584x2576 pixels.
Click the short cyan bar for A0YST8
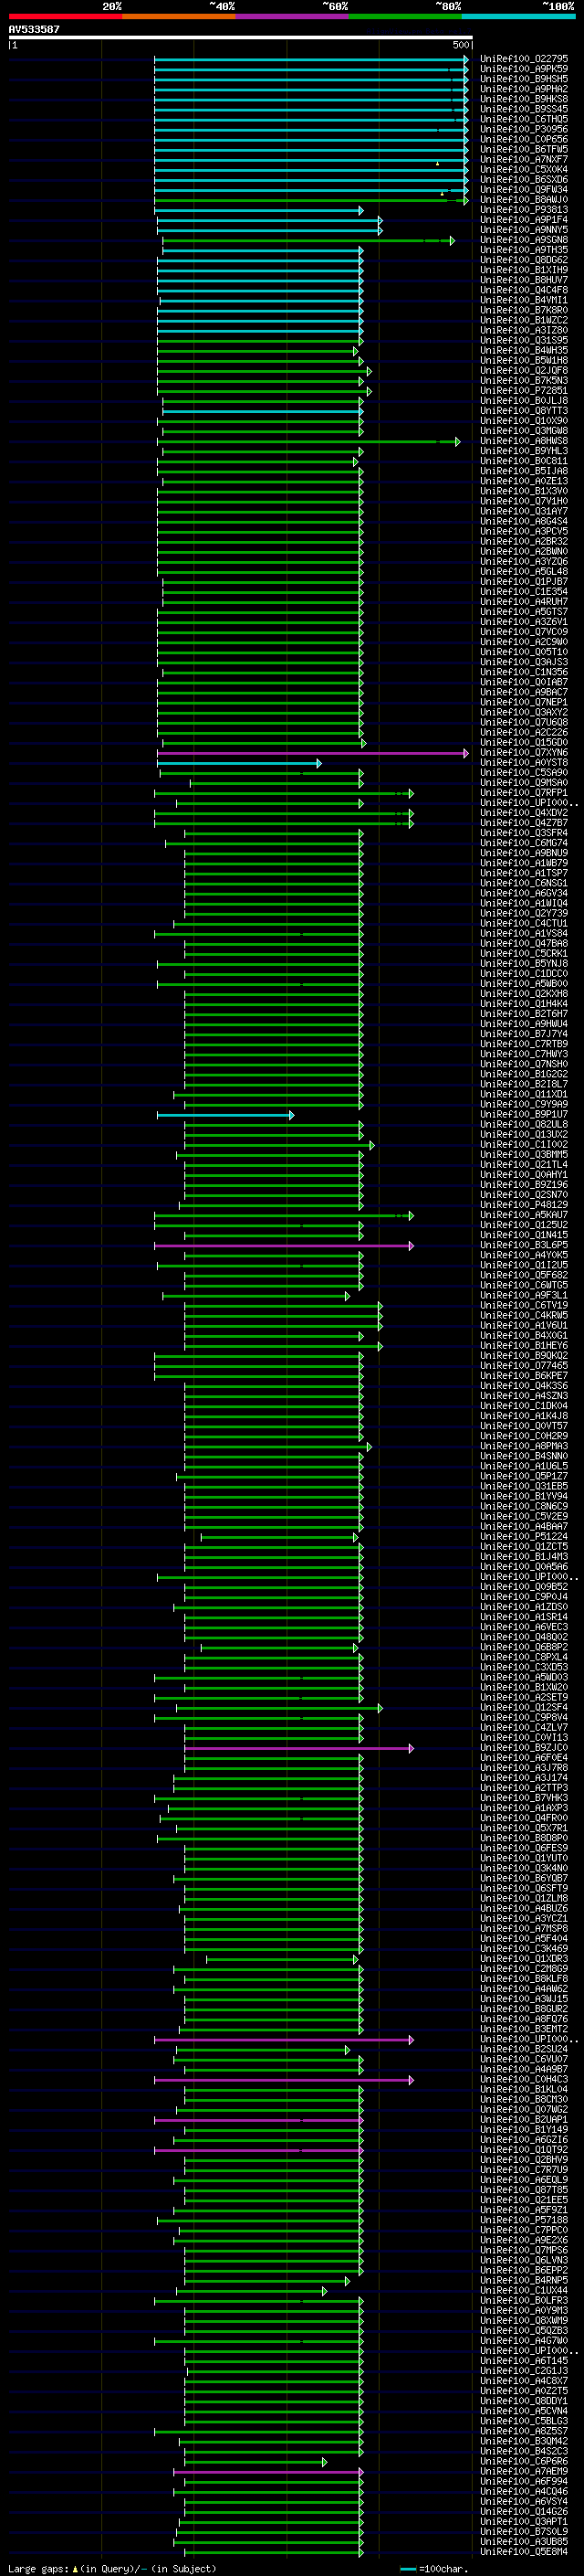[238, 763]
